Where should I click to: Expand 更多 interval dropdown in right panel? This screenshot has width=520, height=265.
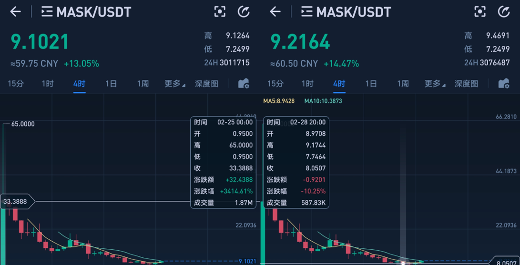point(435,84)
